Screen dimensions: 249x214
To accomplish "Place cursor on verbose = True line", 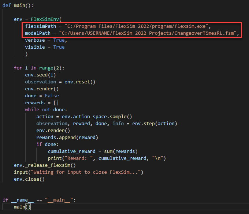I will [x=46, y=40].
